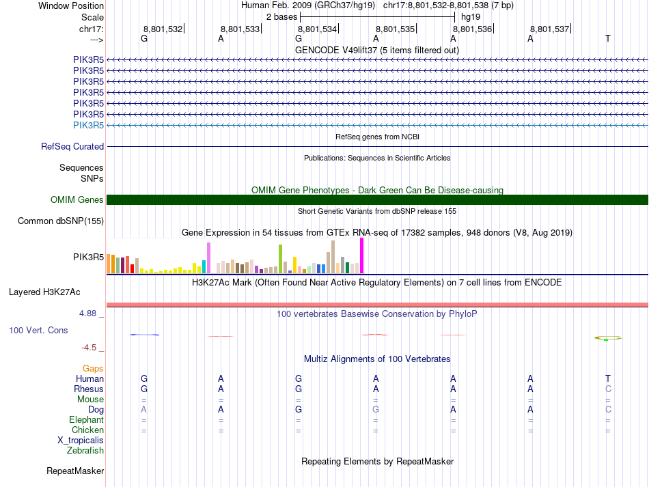Click the 2 bases scale text
Screen dimensions: 649x487
pos(281,17)
